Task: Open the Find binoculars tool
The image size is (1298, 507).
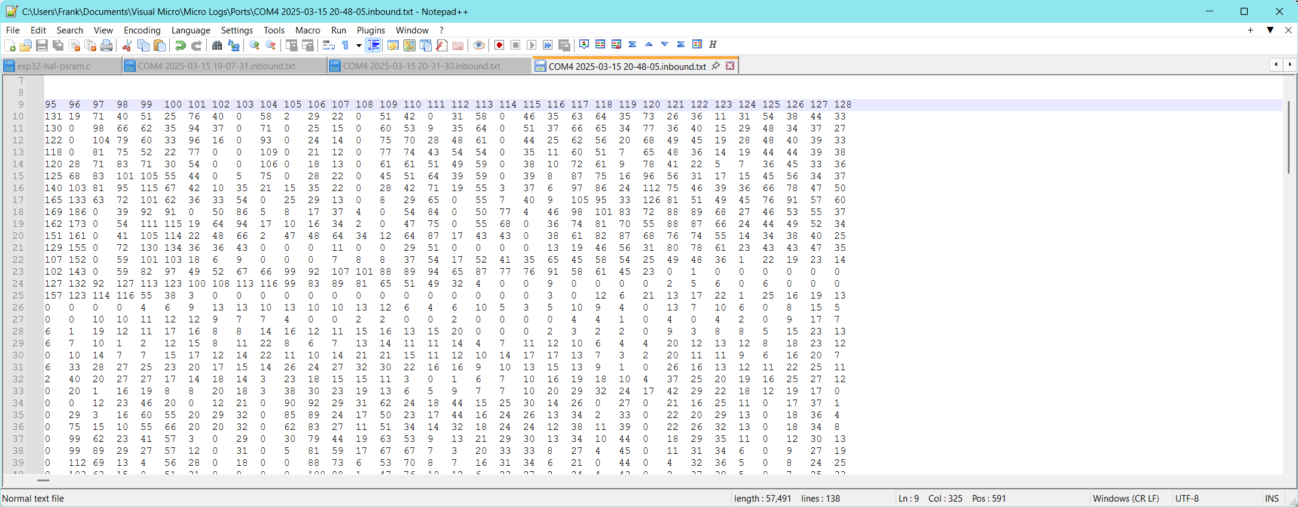Action: [x=217, y=45]
